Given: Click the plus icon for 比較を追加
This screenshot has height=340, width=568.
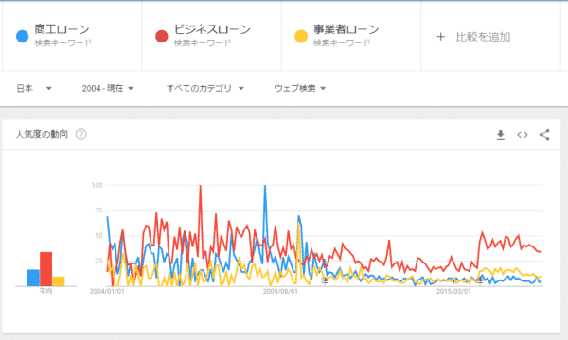Looking at the screenshot, I should [440, 37].
